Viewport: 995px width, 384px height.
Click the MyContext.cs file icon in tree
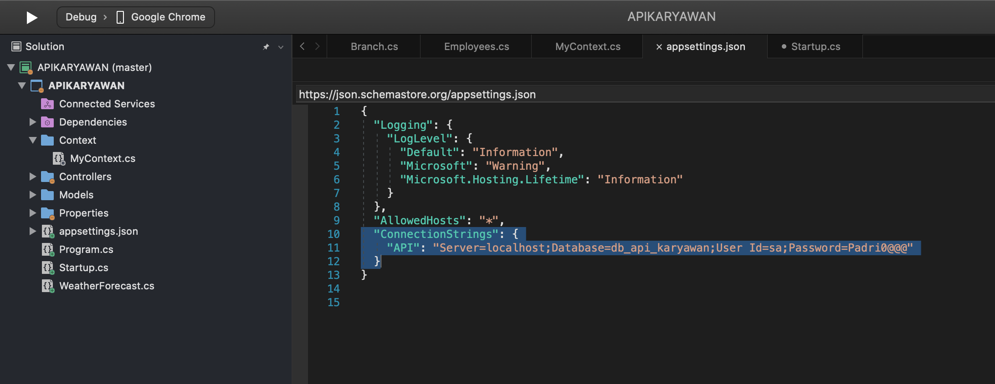(59, 158)
